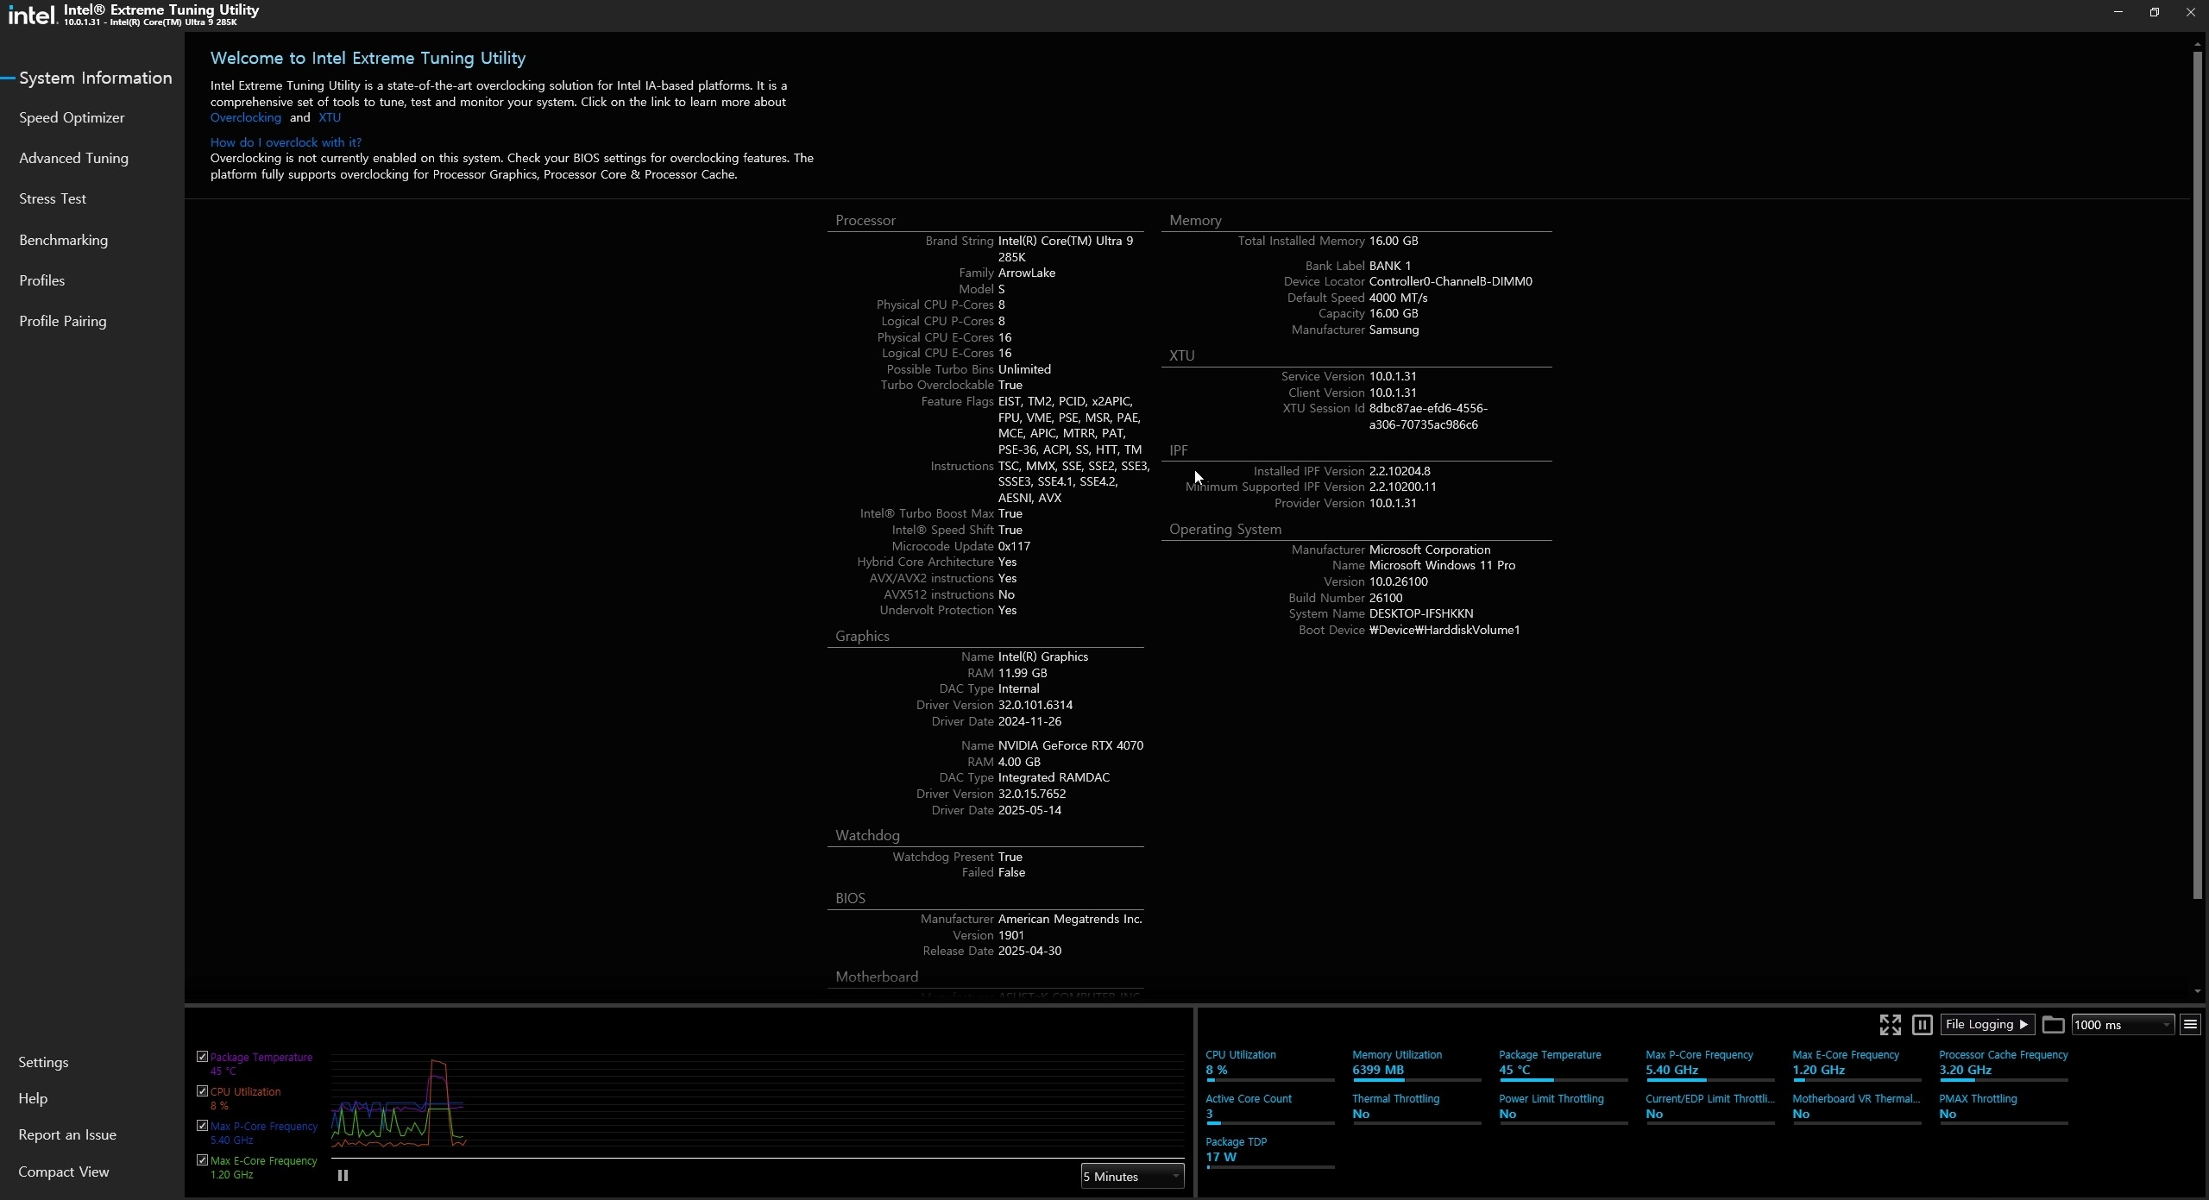This screenshot has height=1200, width=2209.
Task: Open the 1000 ms polling interval dropdown
Action: pyautogui.click(x=2122, y=1025)
